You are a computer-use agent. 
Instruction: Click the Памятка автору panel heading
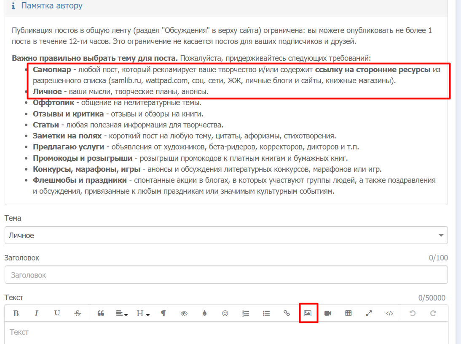(x=52, y=5)
